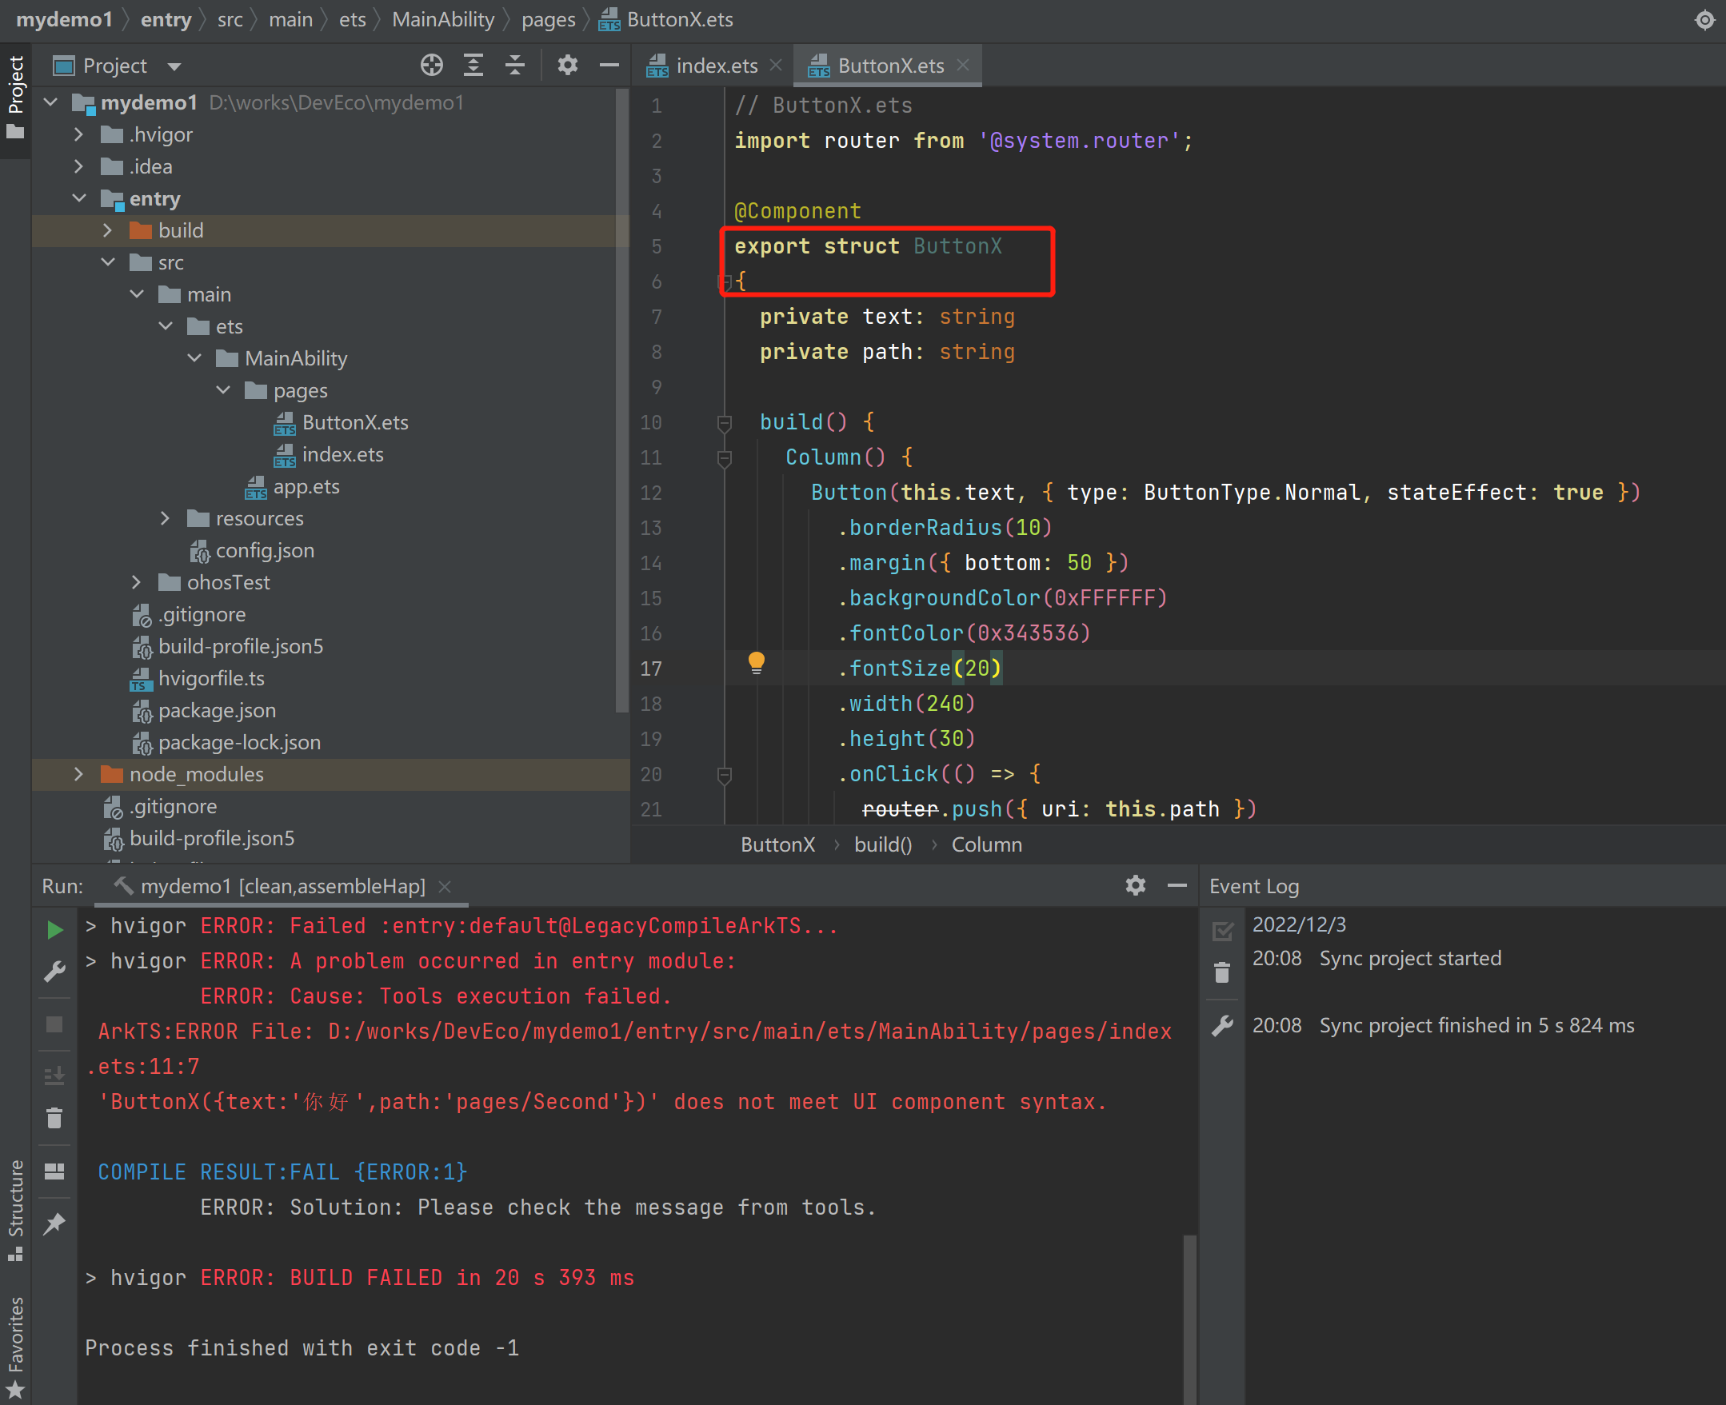
Task: Expand the resources folder
Action: (x=165, y=519)
